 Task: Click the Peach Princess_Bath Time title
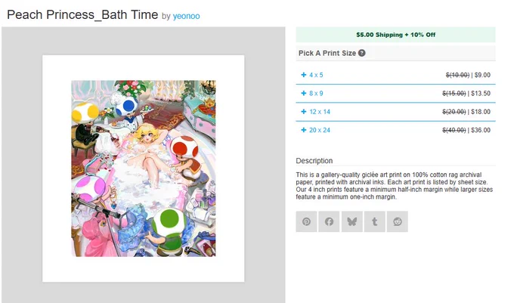[x=82, y=15]
